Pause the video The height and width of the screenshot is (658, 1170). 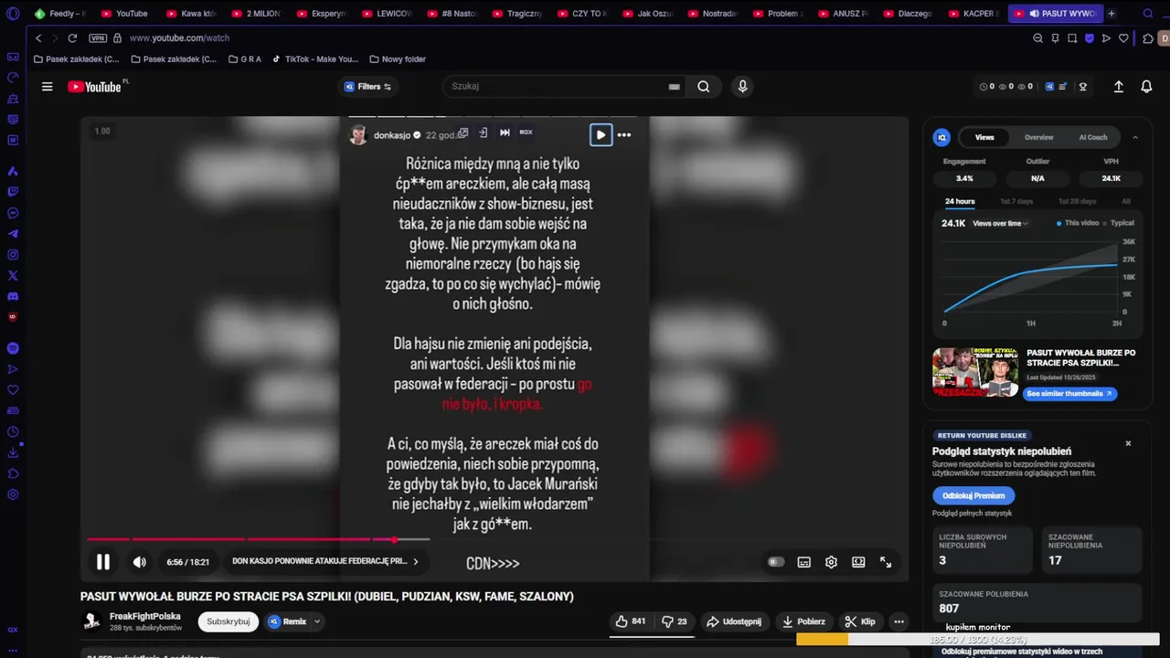click(x=103, y=562)
